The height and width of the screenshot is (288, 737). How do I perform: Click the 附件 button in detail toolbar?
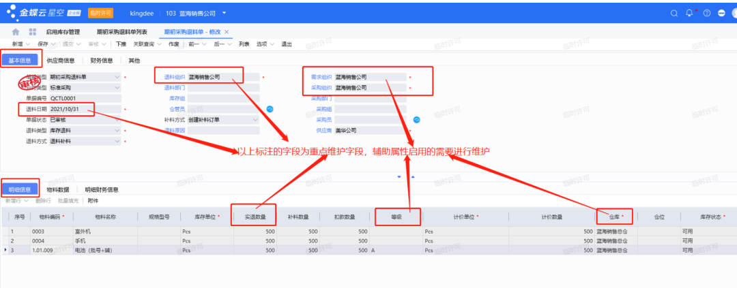coord(93,201)
